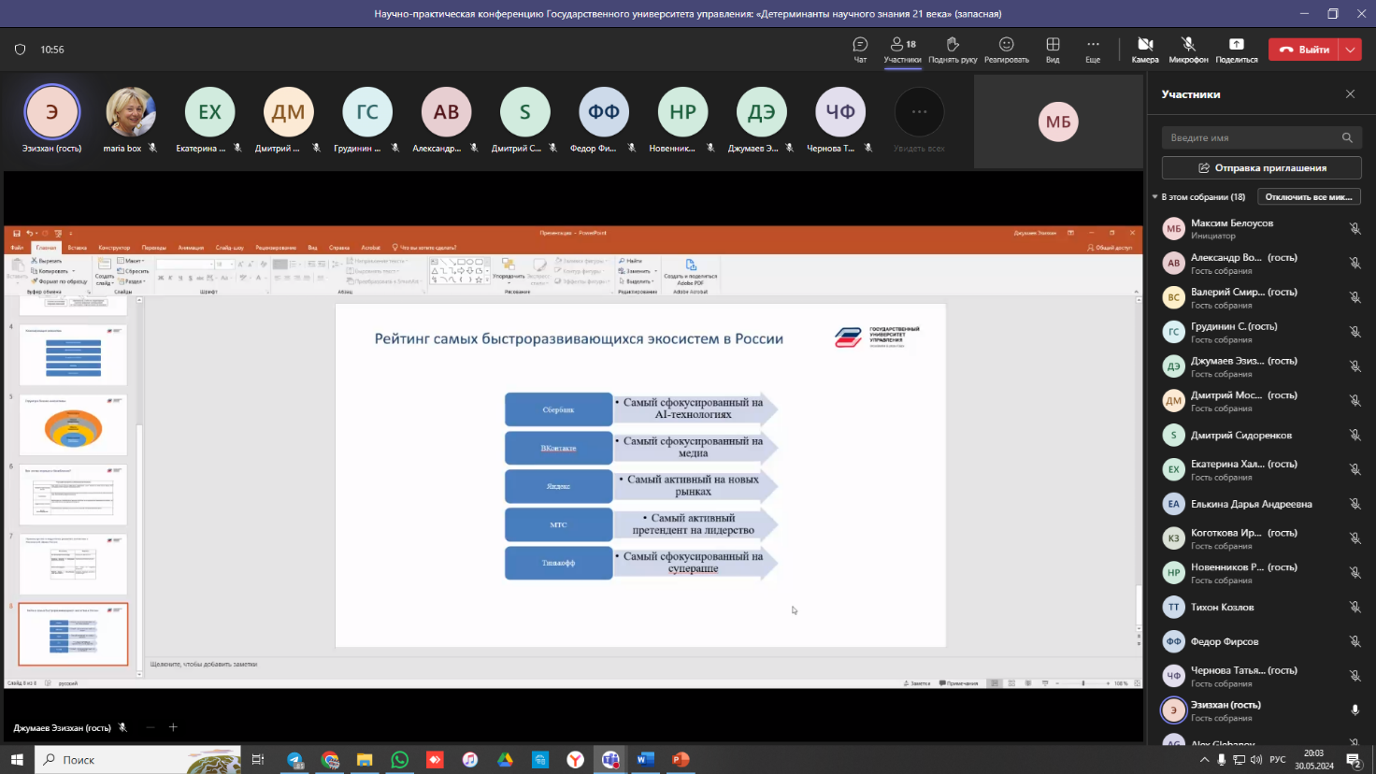1376x774 pixels.
Task: Open Выделить dropdown in PowerPoint ribbon
Action: pyautogui.click(x=637, y=281)
